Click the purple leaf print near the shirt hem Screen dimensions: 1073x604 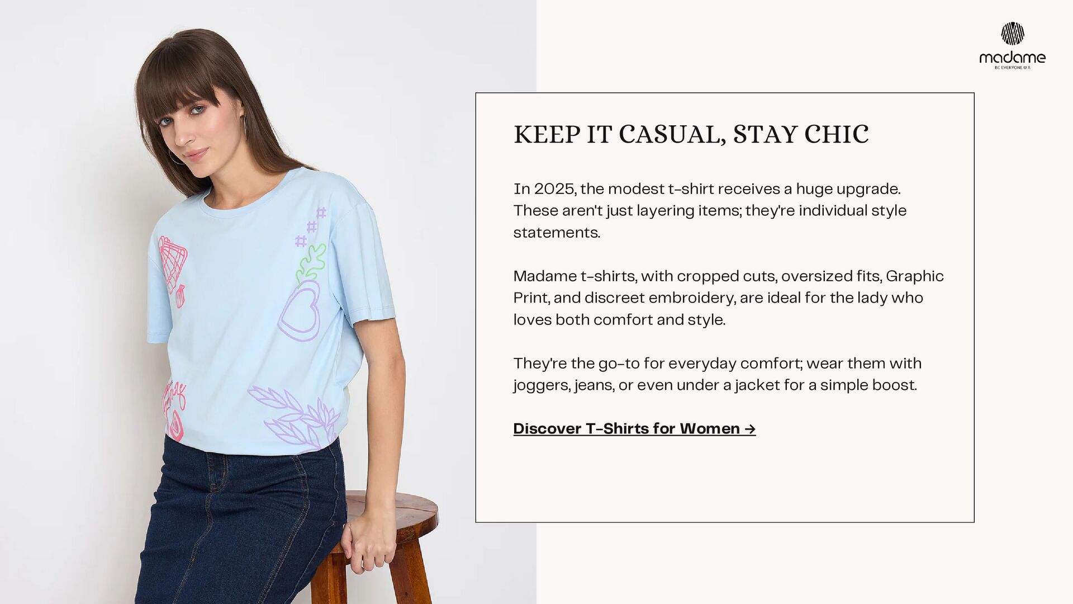click(294, 417)
